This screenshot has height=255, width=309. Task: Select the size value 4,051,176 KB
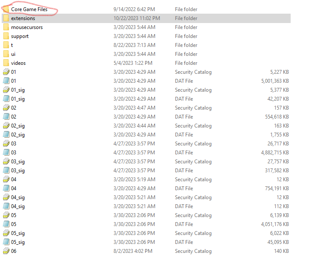pyautogui.click(x=275, y=224)
